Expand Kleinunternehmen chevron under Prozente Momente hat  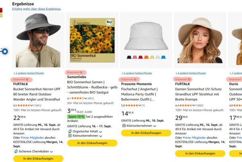tap(154, 126)
